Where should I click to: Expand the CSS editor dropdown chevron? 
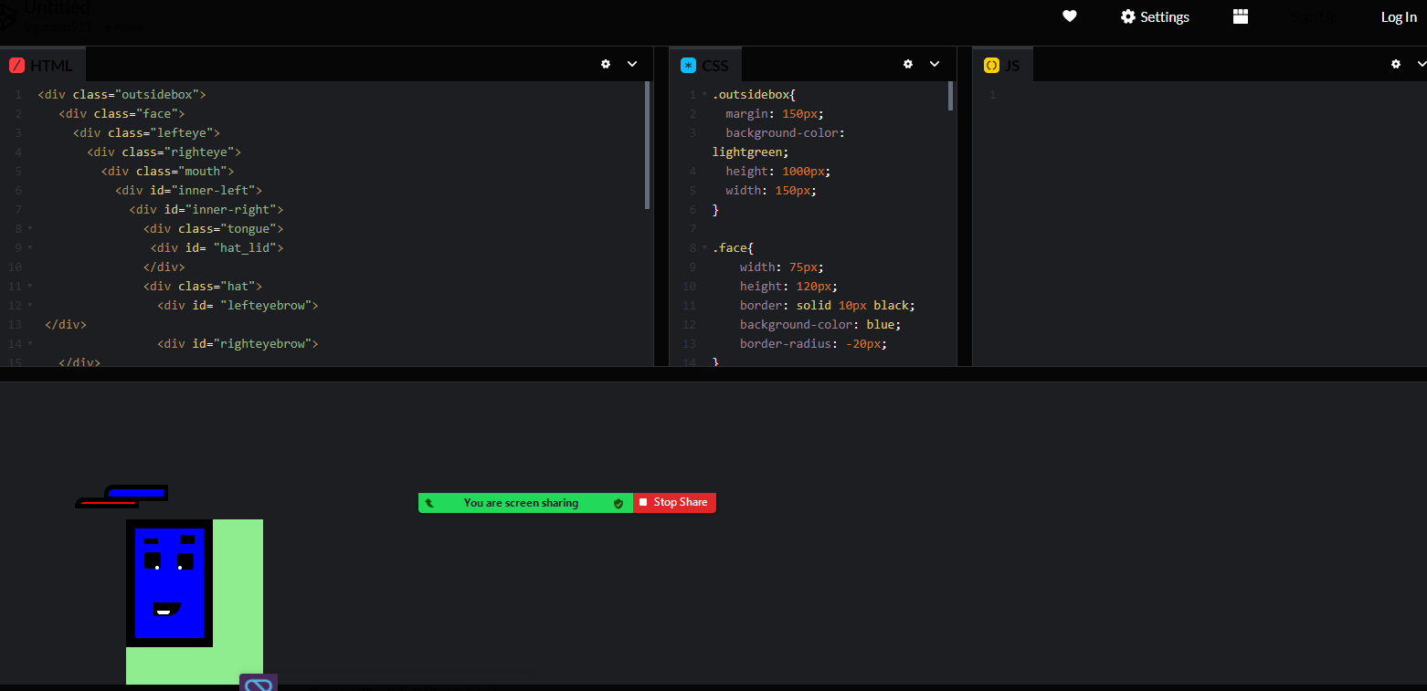click(934, 64)
